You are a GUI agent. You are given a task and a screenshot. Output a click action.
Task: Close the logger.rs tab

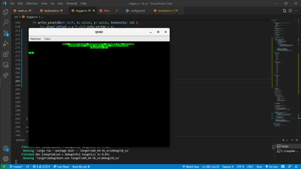tap(94, 11)
